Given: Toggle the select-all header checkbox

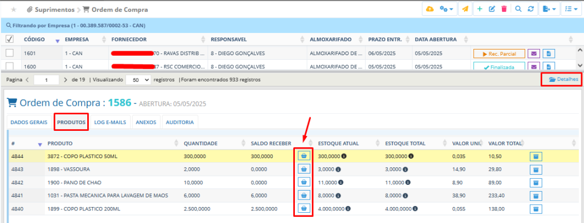Looking at the screenshot, I should click(x=10, y=39).
